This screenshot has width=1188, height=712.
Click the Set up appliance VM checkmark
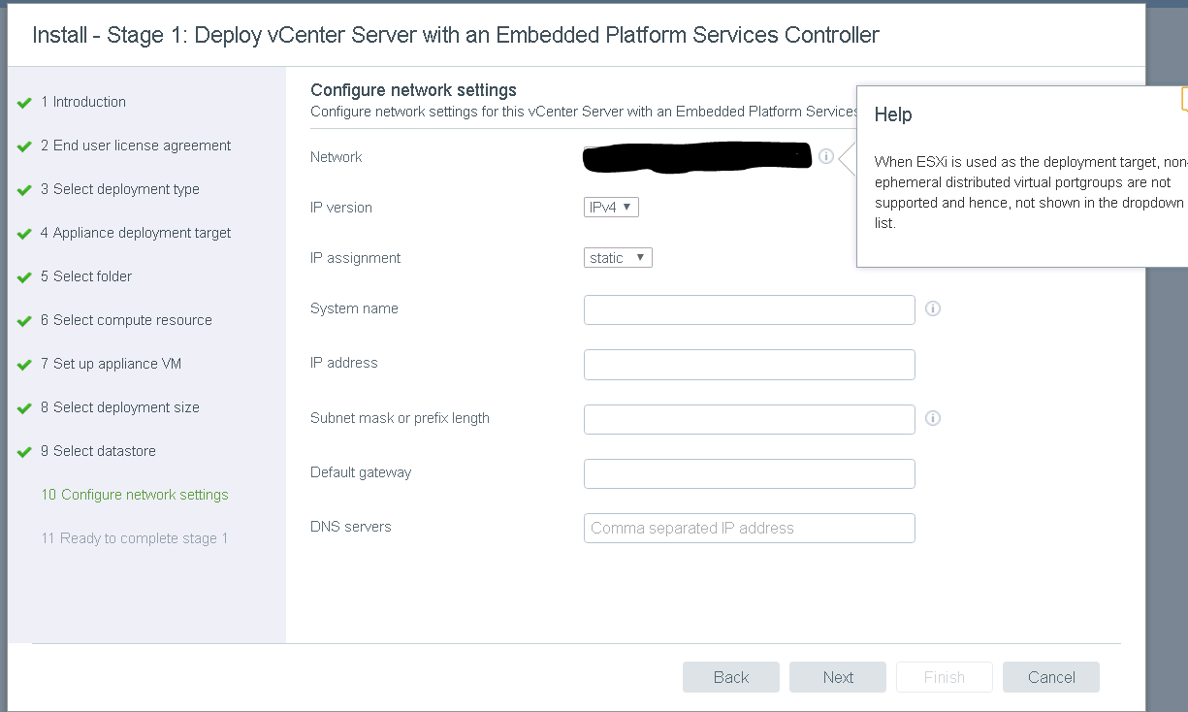click(x=25, y=365)
